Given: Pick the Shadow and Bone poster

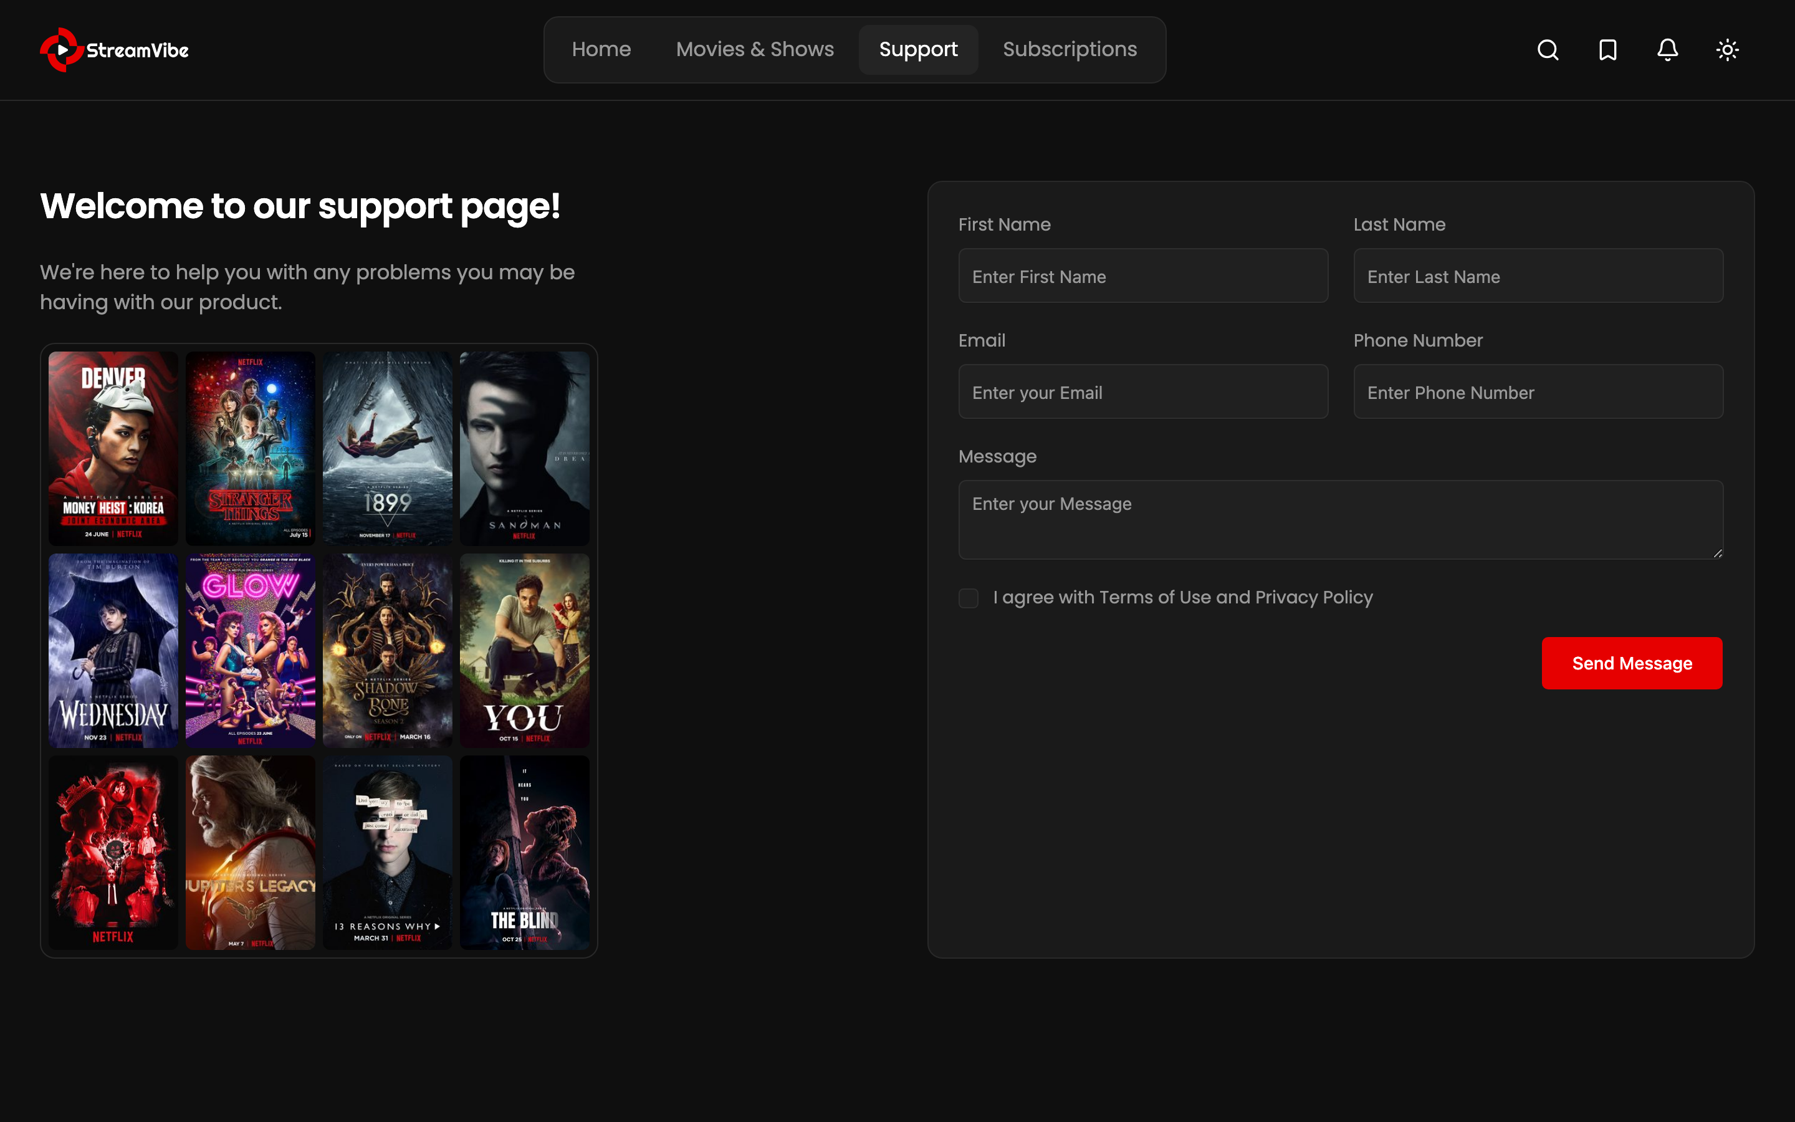Looking at the screenshot, I should click(x=387, y=651).
